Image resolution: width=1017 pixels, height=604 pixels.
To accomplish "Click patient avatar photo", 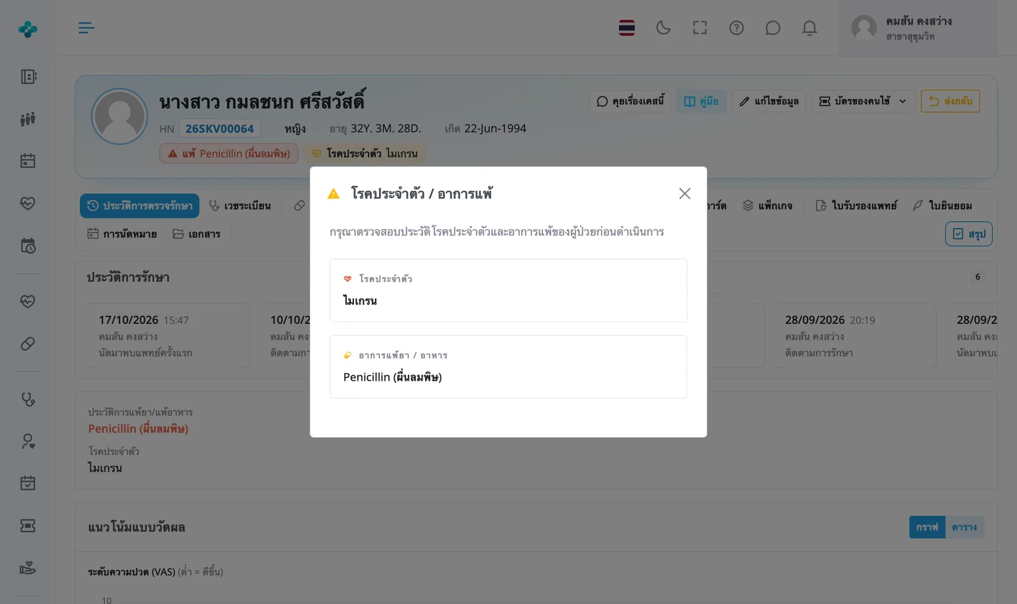I will pos(119,116).
